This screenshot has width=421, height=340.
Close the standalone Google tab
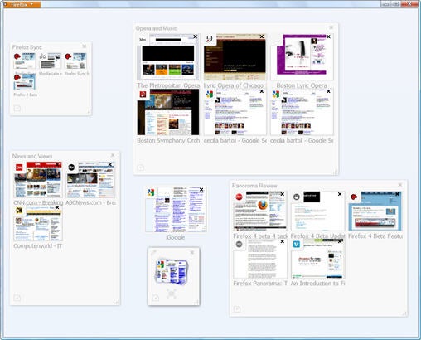tap(201, 190)
